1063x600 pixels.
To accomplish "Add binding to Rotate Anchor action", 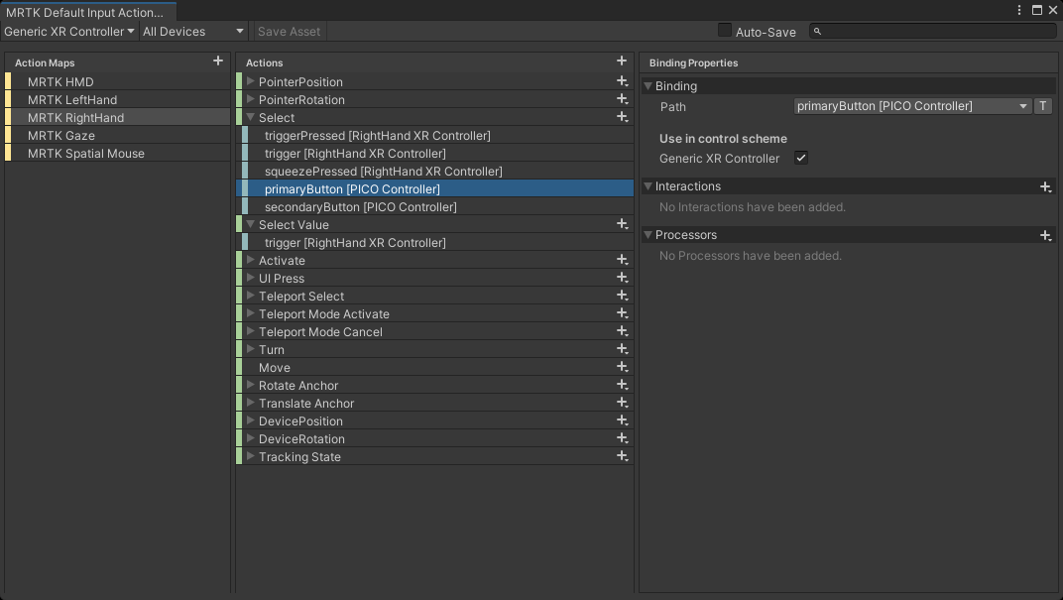I will tap(622, 385).
